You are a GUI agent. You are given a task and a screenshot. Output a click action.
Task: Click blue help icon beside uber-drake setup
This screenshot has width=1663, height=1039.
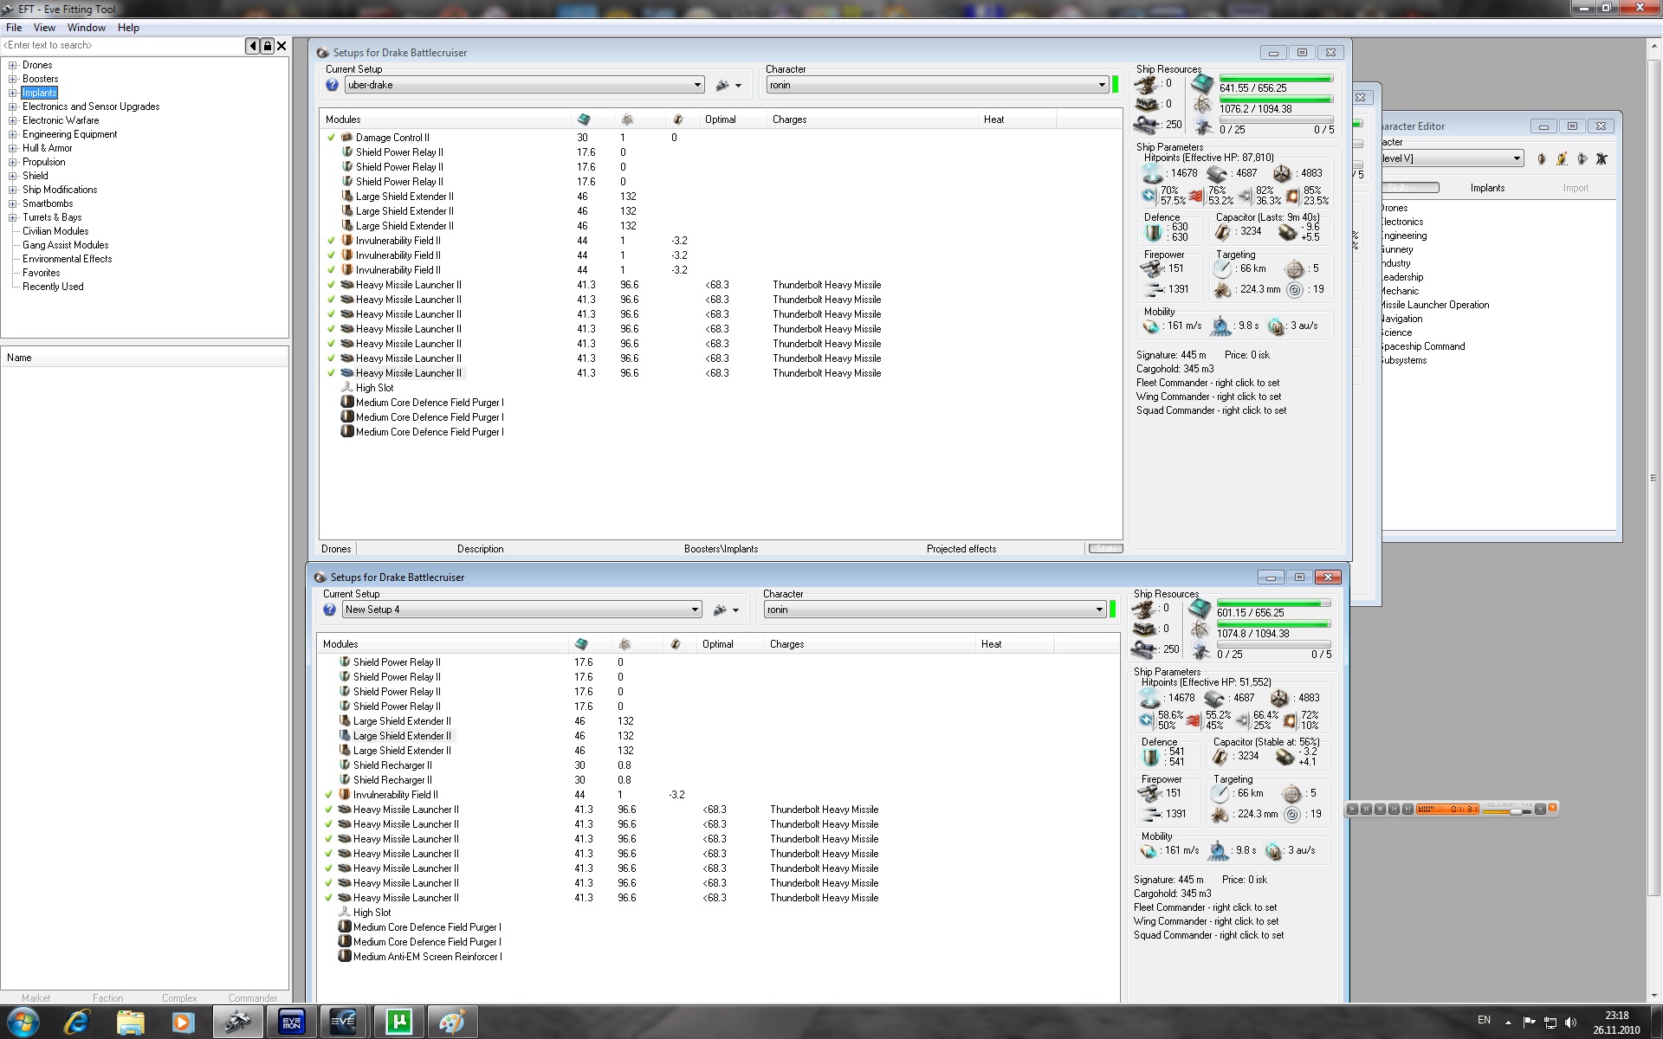332,85
